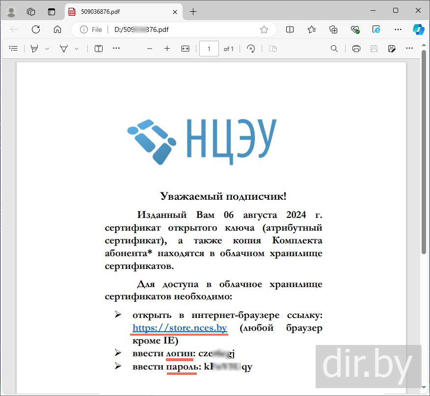
Task: Click the text "ввести логин:"
Action: (164, 353)
